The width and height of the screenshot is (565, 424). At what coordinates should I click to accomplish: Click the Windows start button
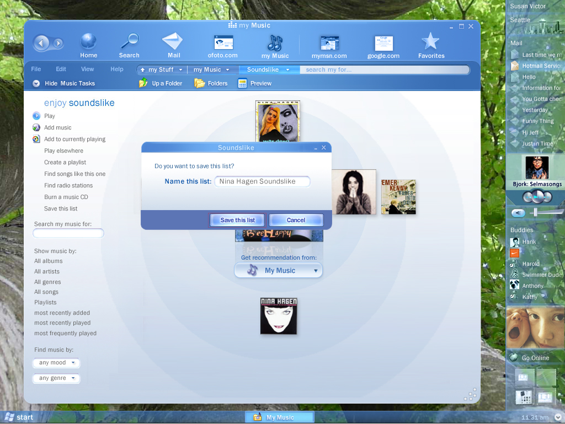click(19, 417)
